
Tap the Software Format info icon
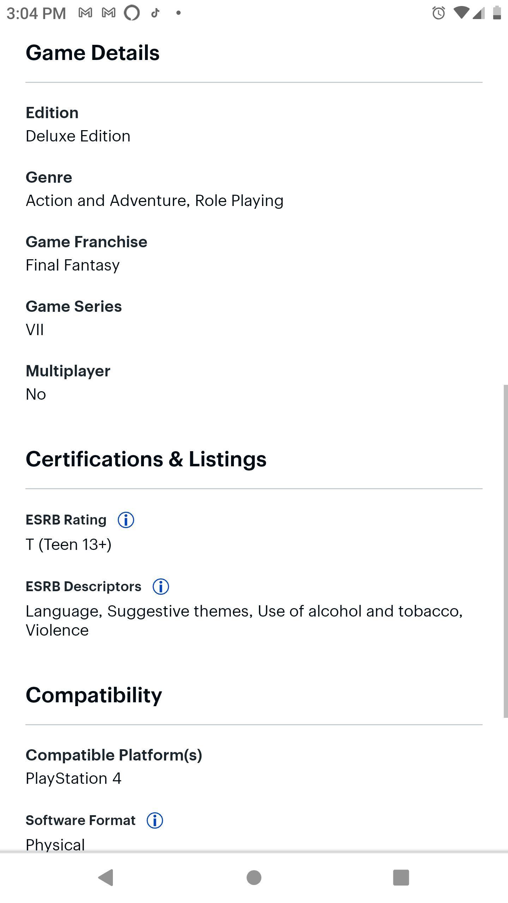tap(155, 820)
